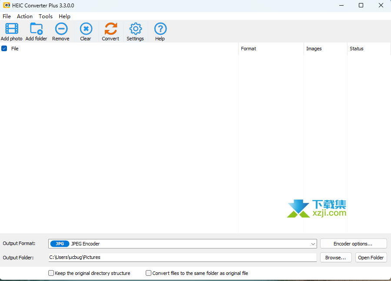Screen dimensions: 391x281
Task: Click the Open Folder button
Action: tap(371, 258)
